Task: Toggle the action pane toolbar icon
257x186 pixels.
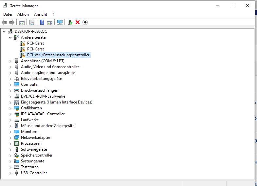Action: tap(50, 22)
